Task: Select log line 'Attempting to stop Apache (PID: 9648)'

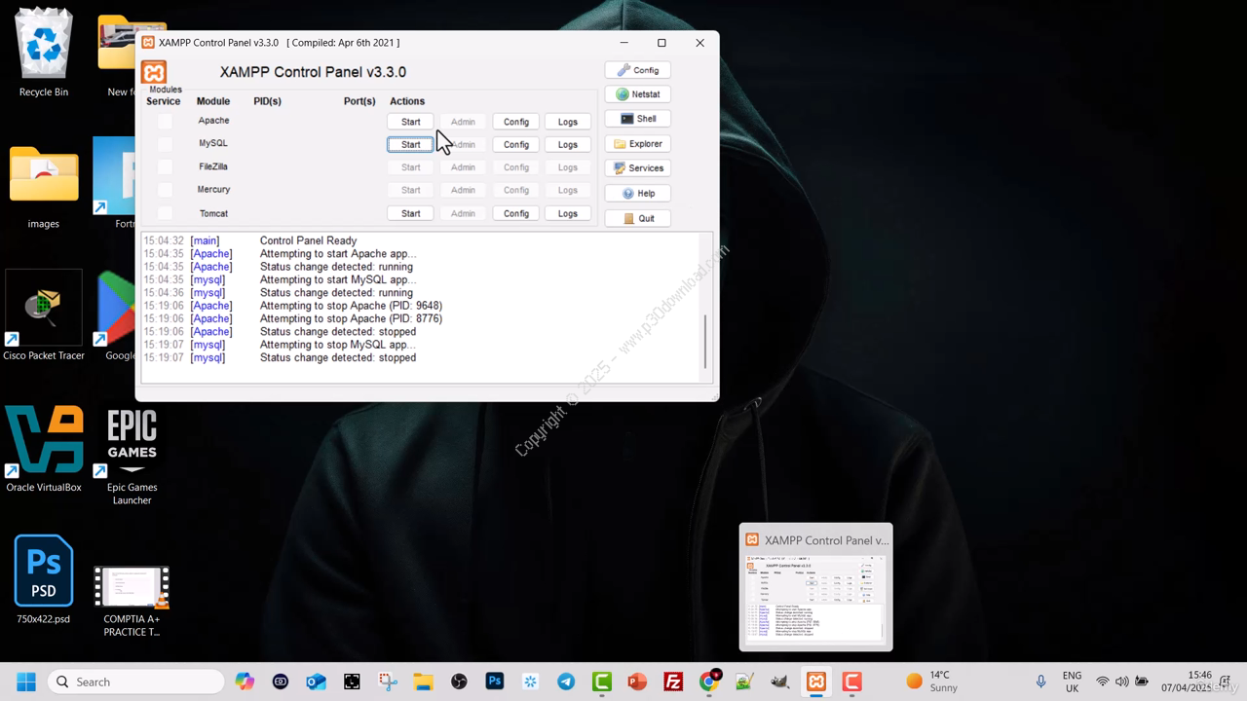Action: coord(351,306)
